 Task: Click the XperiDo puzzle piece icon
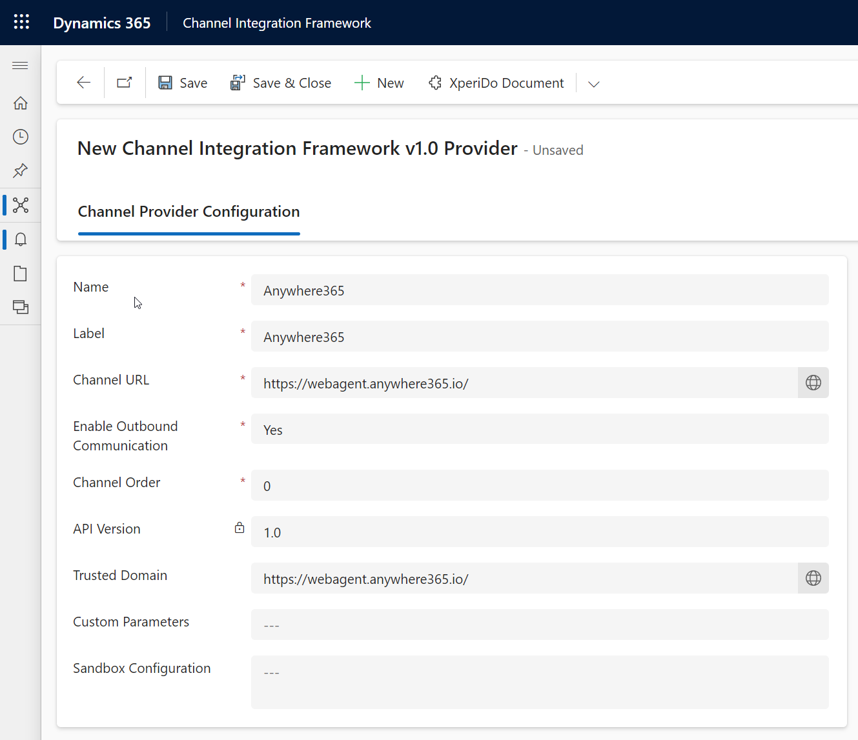pyautogui.click(x=435, y=83)
